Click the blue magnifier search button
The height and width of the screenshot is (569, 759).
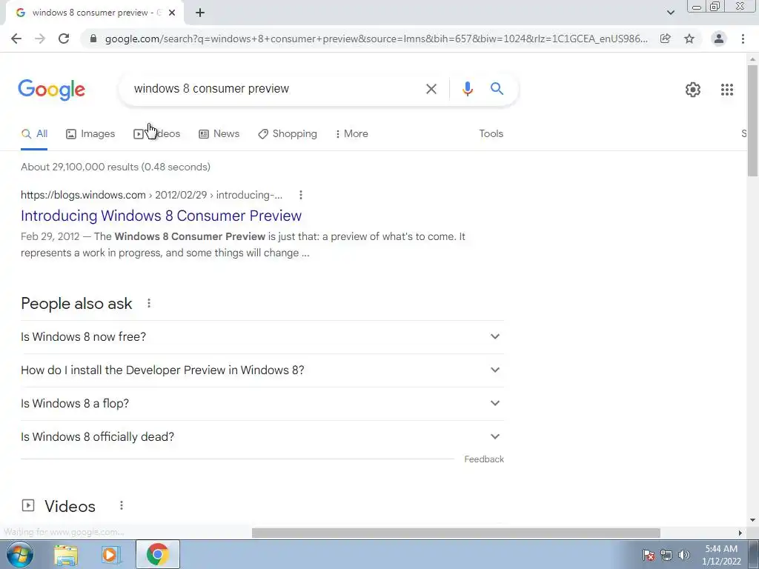[497, 89]
